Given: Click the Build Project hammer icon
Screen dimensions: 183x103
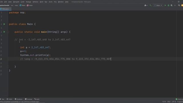Looking at the screenshot, I should 150,5.
